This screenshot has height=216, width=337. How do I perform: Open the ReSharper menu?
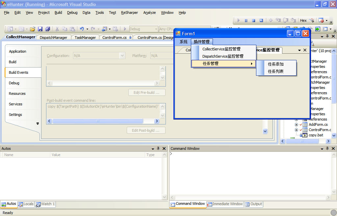click(129, 13)
